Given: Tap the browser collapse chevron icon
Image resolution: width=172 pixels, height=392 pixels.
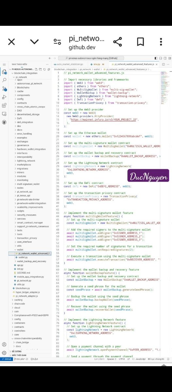Looking at the screenshot, I should click(34, 42).
